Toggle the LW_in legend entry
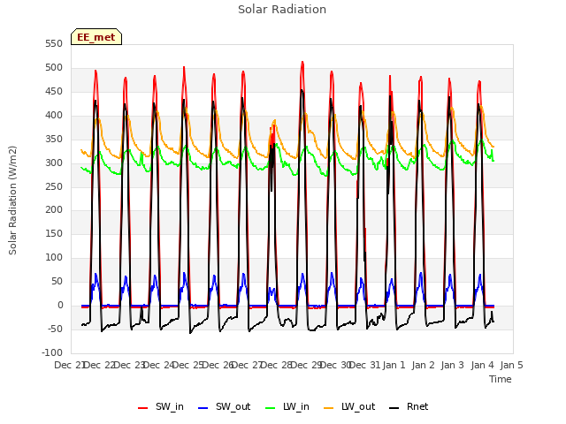The image size is (566, 424). (x=287, y=406)
